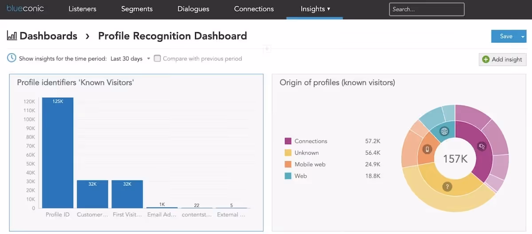The image size is (532, 234).
Task: Click the Connections purple legend swatch
Action: pos(288,141)
